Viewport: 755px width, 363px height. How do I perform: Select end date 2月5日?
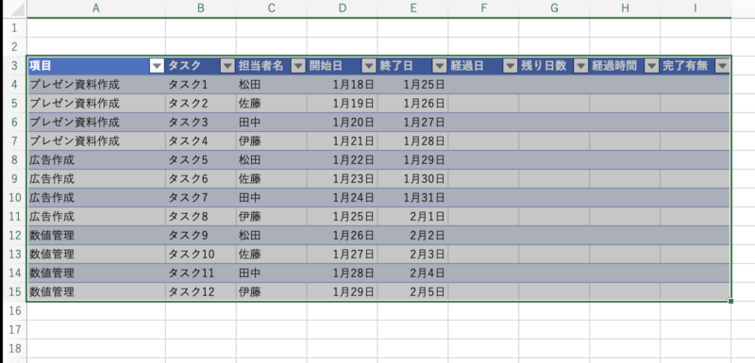412,292
